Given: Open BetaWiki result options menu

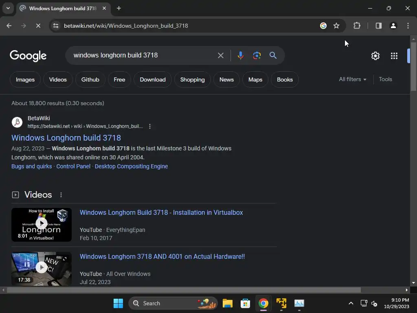Looking at the screenshot, I should tap(150, 126).
